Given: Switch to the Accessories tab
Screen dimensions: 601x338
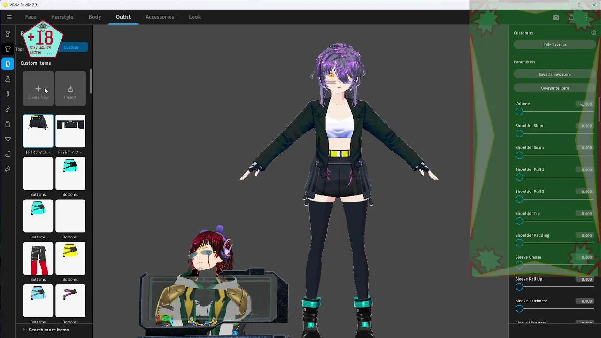Looking at the screenshot, I should (160, 17).
